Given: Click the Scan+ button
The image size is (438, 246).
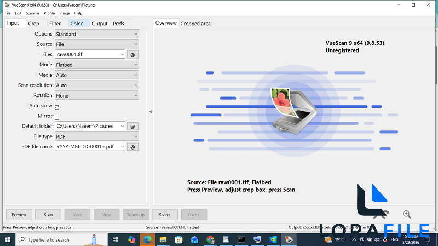Looking at the screenshot, I should click(x=165, y=215).
